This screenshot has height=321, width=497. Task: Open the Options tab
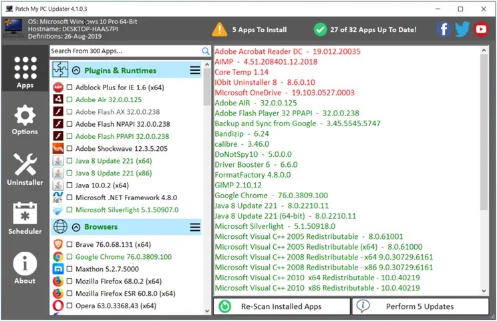pyautogui.click(x=25, y=119)
